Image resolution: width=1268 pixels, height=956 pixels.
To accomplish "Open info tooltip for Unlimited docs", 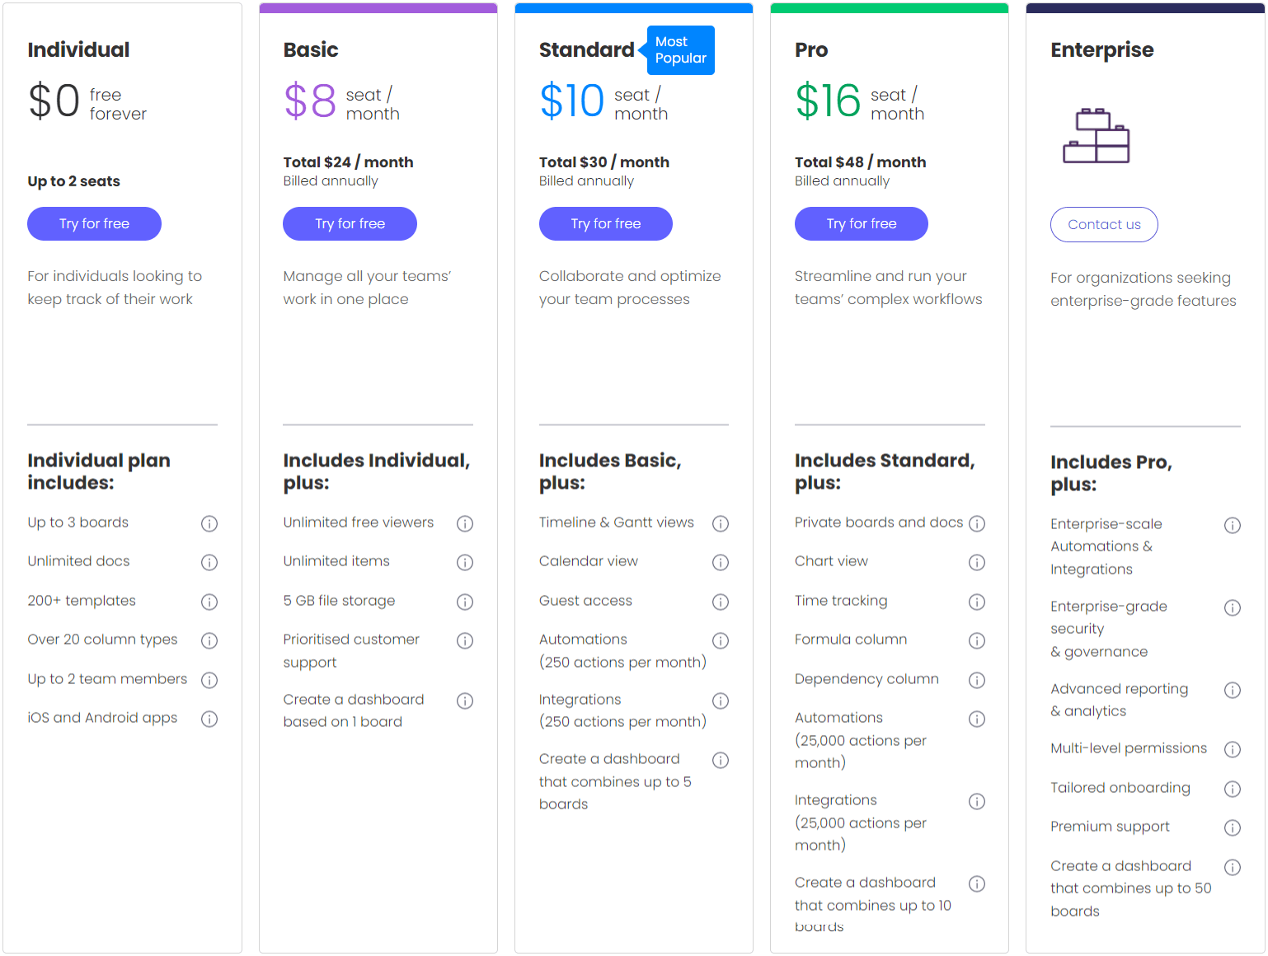I will click(x=209, y=562).
